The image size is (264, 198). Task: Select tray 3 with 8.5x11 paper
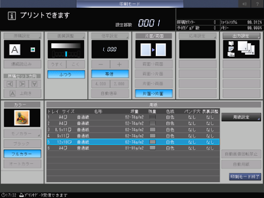[133, 129]
